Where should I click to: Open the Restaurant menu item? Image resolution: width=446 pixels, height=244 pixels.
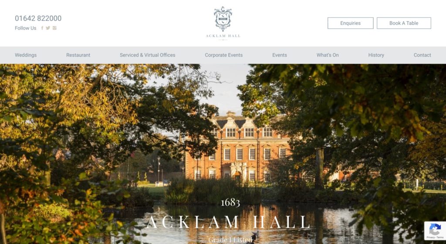(x=78, y=55)
